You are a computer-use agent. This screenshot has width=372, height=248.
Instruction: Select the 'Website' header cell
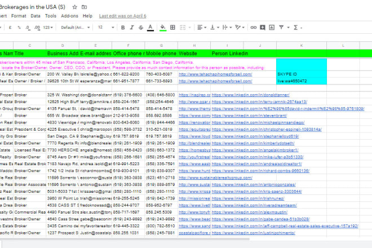tap(194, 54)
